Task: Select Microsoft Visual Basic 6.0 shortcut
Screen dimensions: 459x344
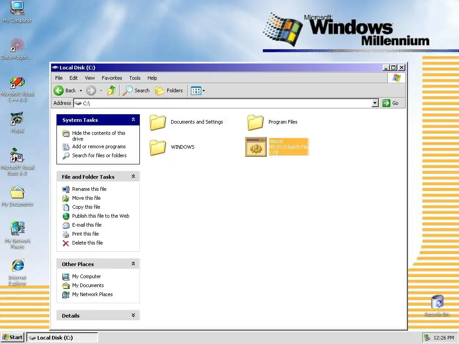Action: point(17,161)
